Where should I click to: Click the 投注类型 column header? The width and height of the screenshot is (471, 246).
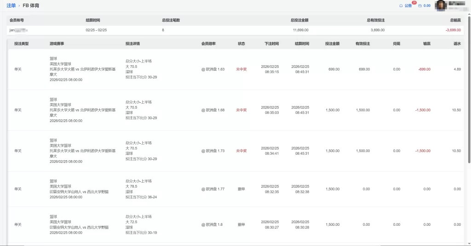coord(21,44)
